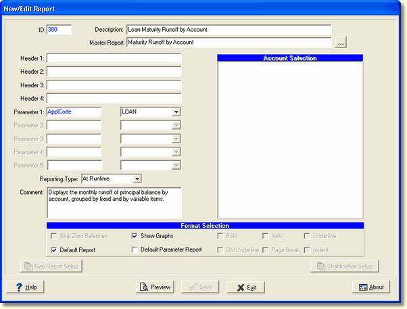Focus the Header 4 text field
The image size is (407, 309).
click(x=114, y=97)
